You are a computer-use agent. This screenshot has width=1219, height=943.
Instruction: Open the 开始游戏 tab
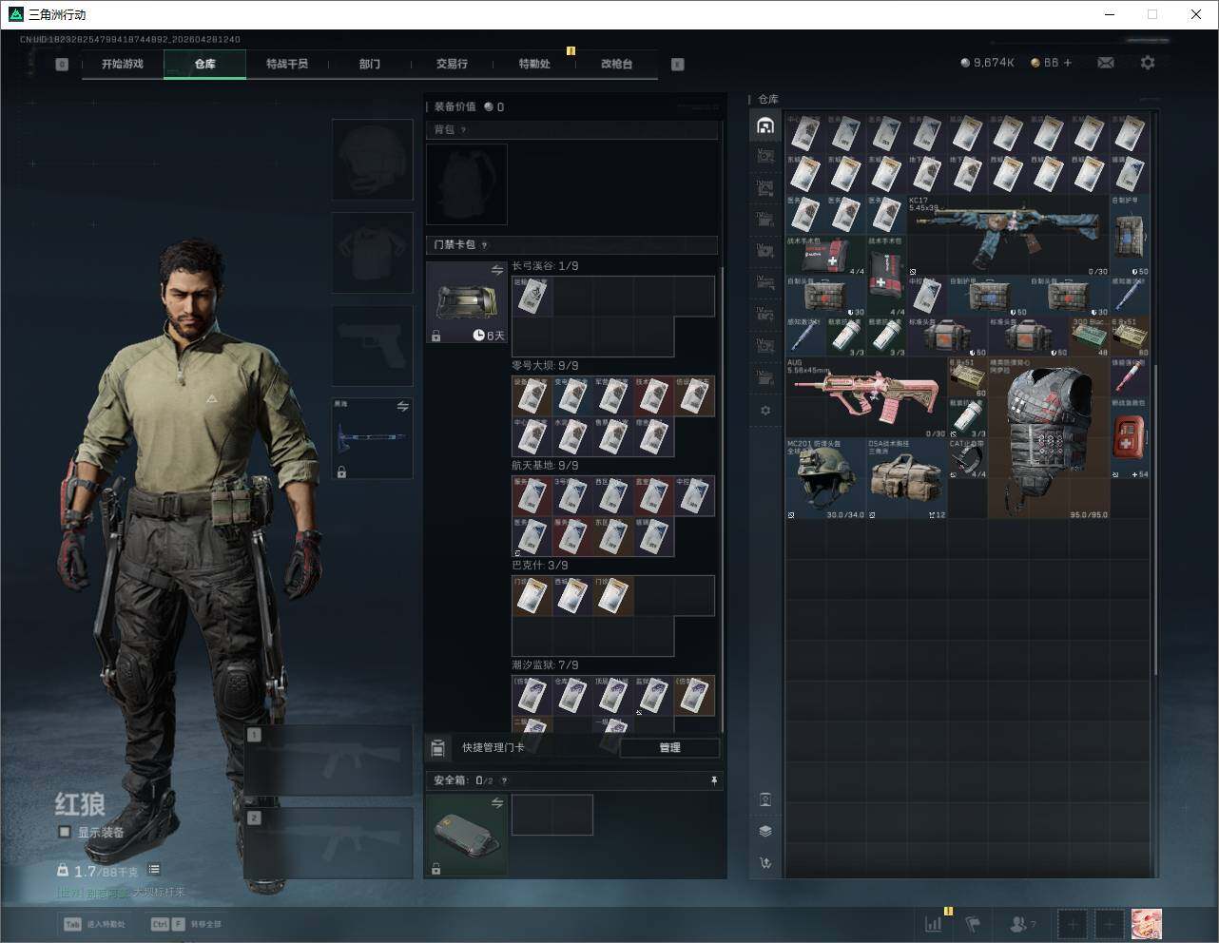123,64
